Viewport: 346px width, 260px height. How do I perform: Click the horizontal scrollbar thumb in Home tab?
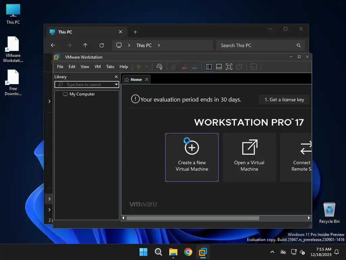[193, 218]
